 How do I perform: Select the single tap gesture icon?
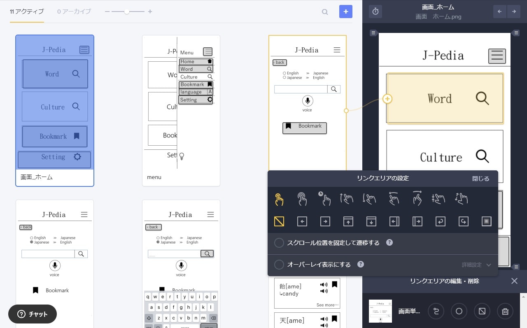pos(279,200)
